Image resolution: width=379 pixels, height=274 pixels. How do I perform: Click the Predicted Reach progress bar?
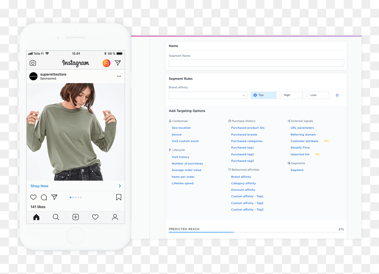coord(256,232)
